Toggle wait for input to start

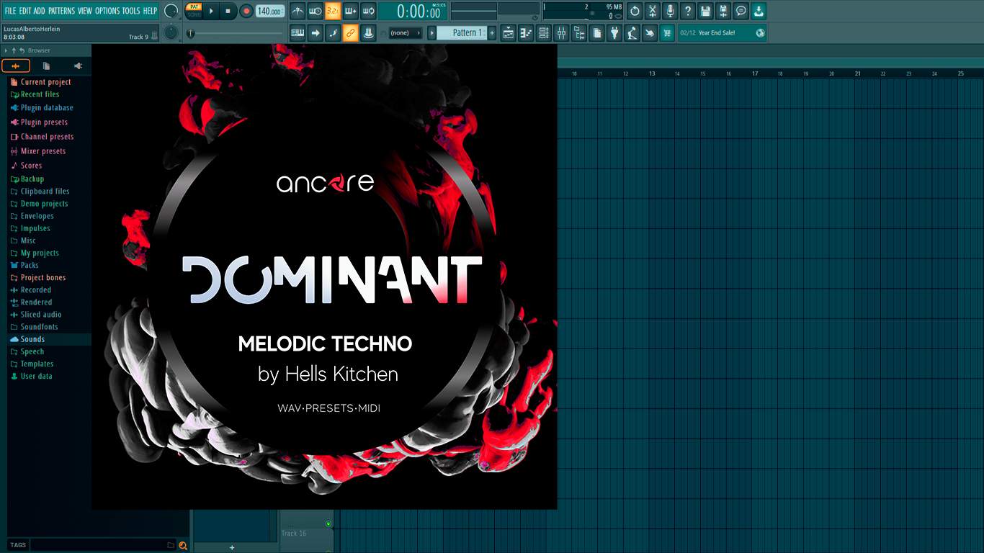pos(316,11)
